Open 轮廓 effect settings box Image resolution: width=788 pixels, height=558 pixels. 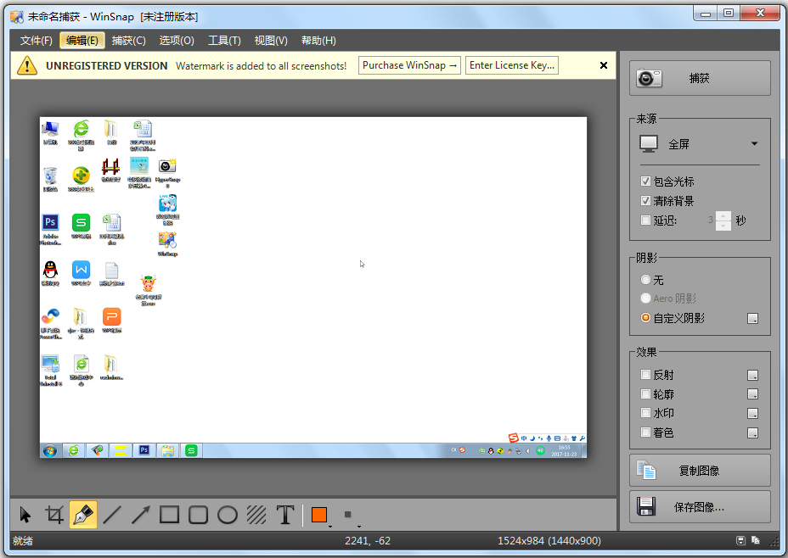(x=752, y=394)
